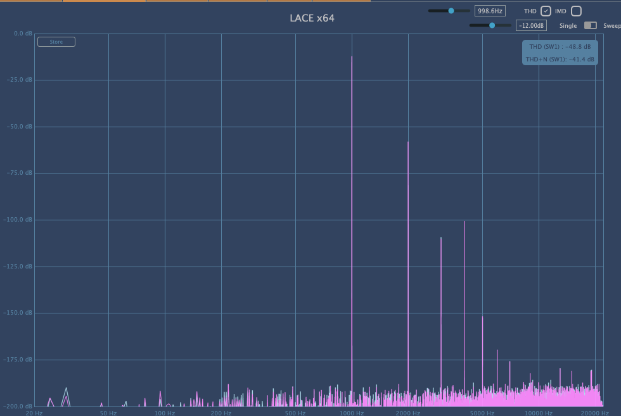Screen dimensions: 621x416
Task: Click the 2000 Hz axis label
Action: pos(408,413)
